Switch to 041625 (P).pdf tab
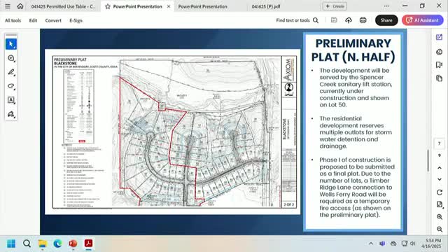 (x=266, y=6)
